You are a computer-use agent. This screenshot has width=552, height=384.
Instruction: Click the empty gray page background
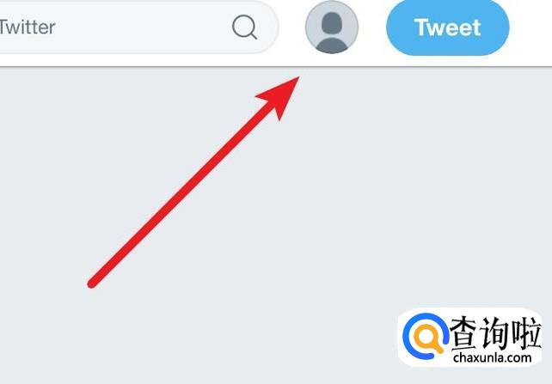387,193
